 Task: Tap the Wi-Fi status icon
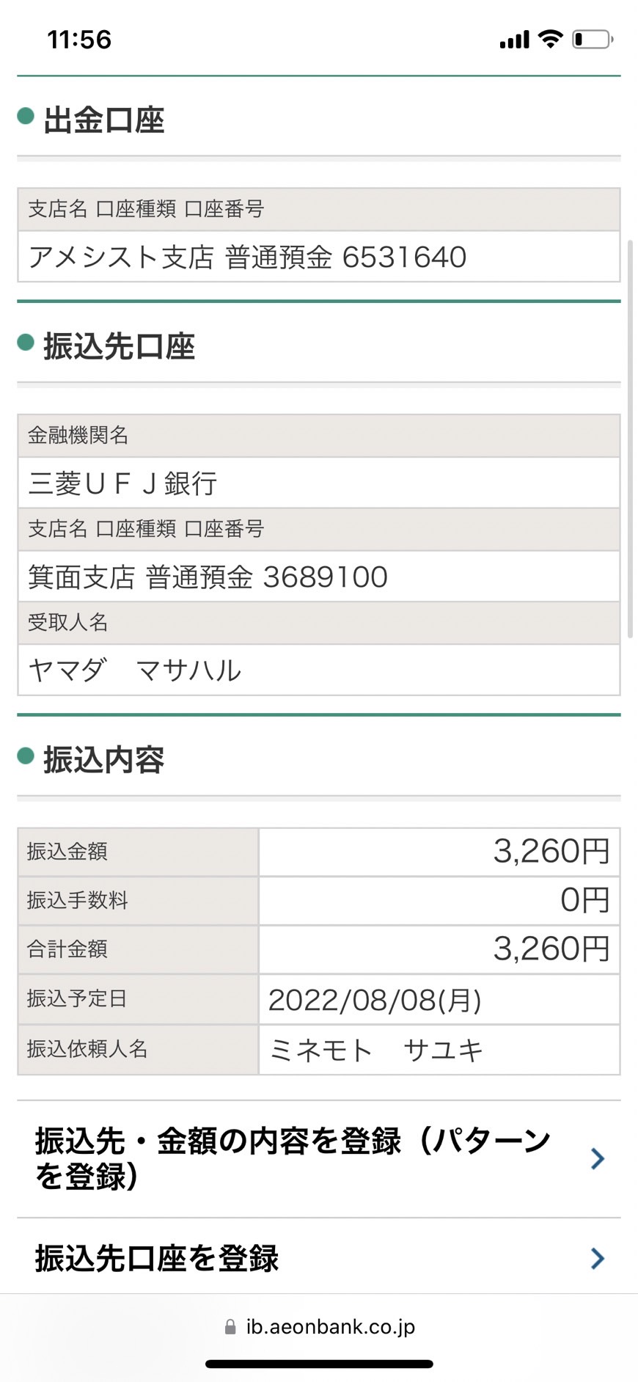pyautogui.click(x=550, y=39)
